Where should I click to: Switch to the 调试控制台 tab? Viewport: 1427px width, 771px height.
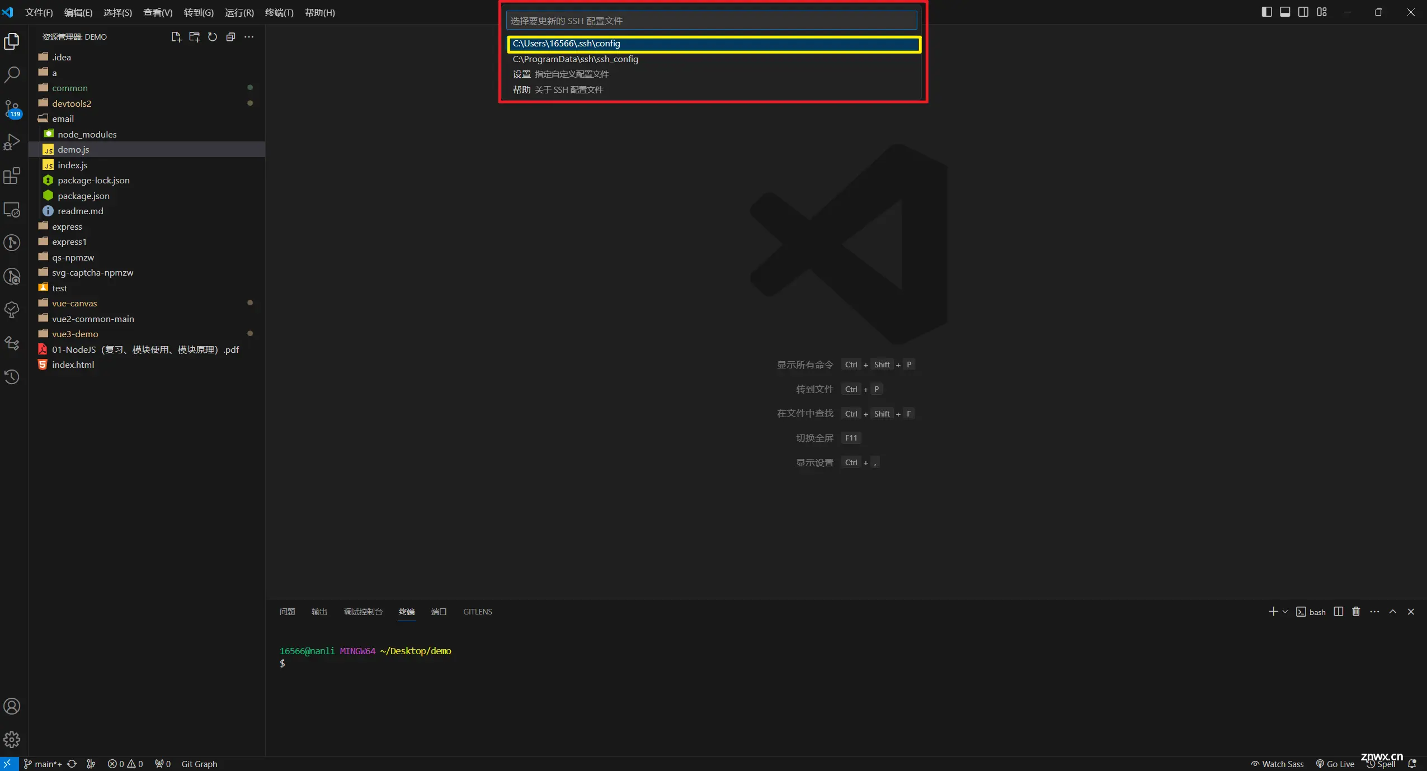pyautogui.click(x=363, y=612)
